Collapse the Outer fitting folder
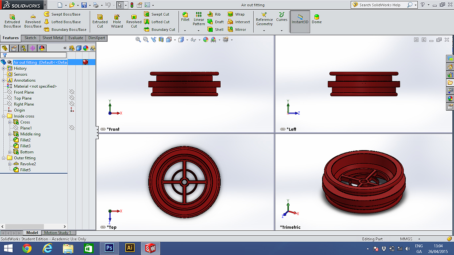The height and width of the screenshot is (255, 454). click(x=4, y=158)
